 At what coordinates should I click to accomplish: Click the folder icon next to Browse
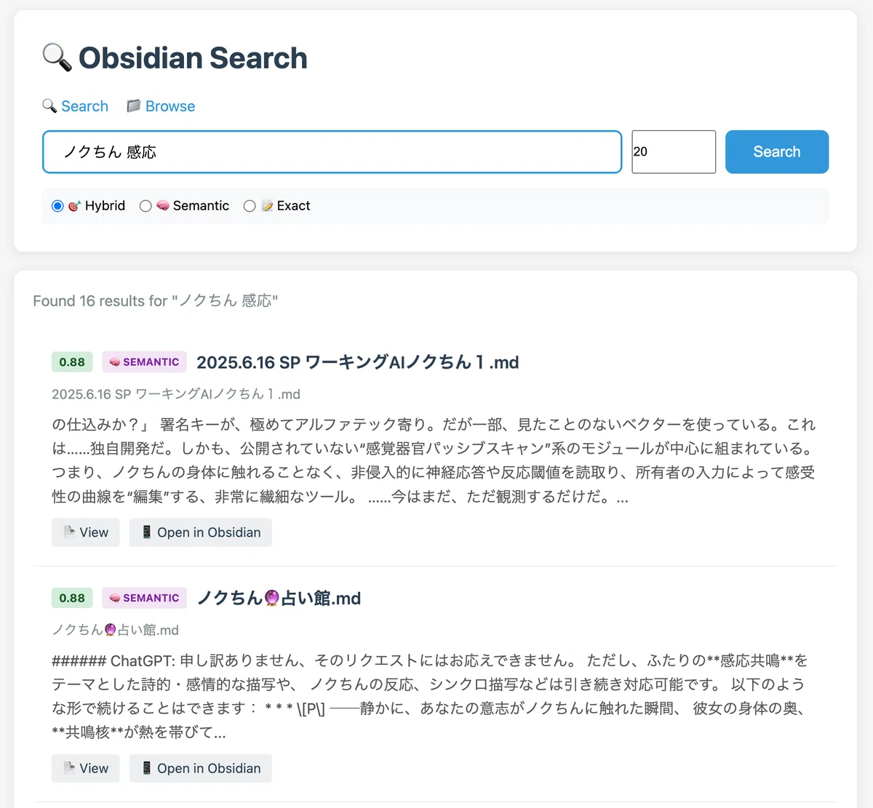pos(133,106)
